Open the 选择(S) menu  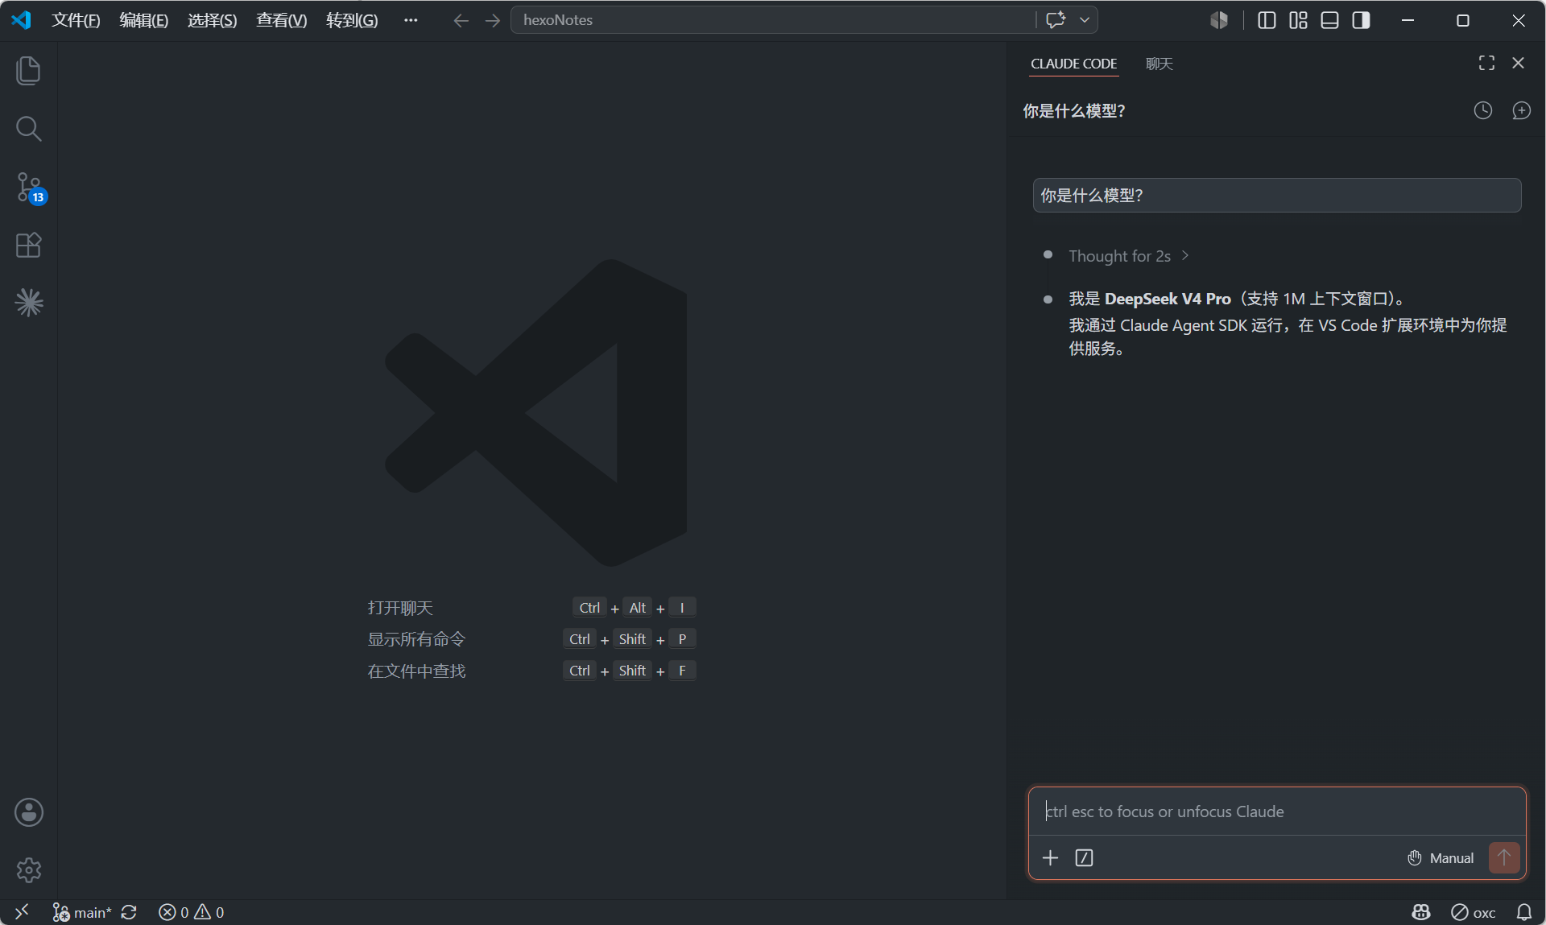point(212,20)
